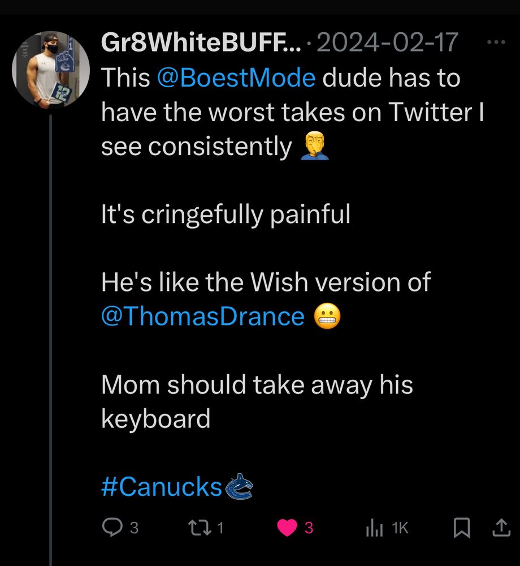Click the Canucks logo emoji after hashtag
The image size is (520, 566).
240,487
